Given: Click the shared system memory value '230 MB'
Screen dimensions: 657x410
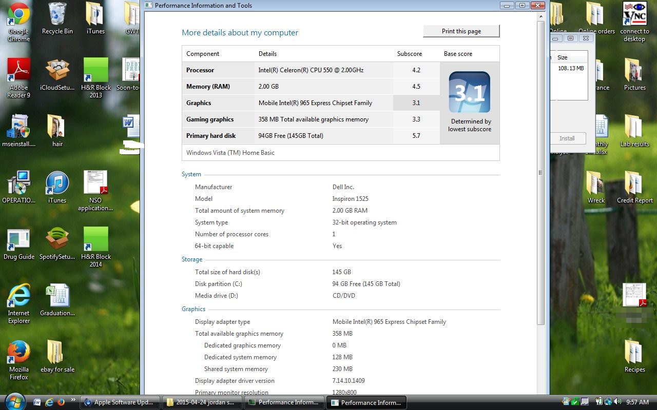Looking at the screenshot, I should tap(342, 369).
